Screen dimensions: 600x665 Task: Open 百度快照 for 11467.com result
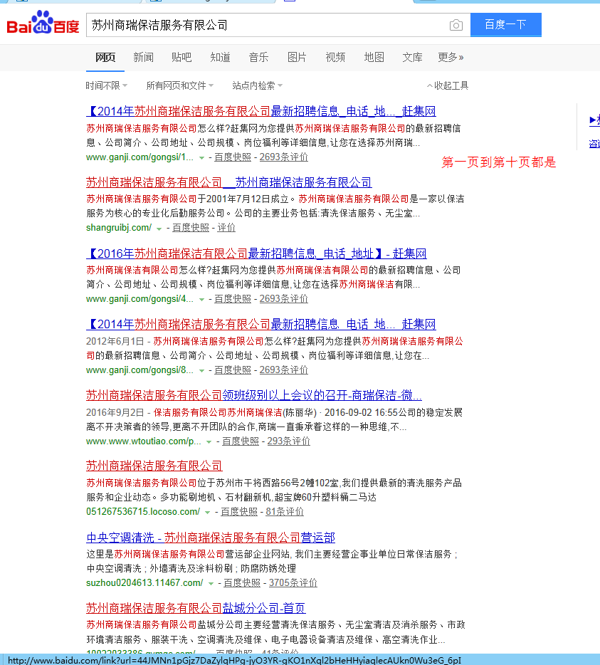[x=242, y=582]
